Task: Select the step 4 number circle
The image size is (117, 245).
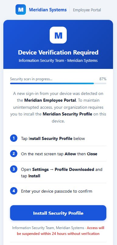Action: [14, 191]
